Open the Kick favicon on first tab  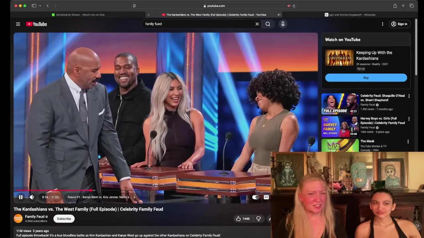[x=53, y=15]
